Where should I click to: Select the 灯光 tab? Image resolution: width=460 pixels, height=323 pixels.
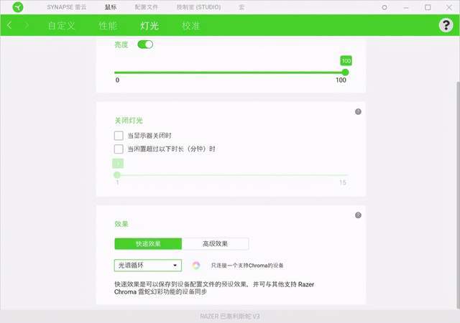(x=149, y=26)
